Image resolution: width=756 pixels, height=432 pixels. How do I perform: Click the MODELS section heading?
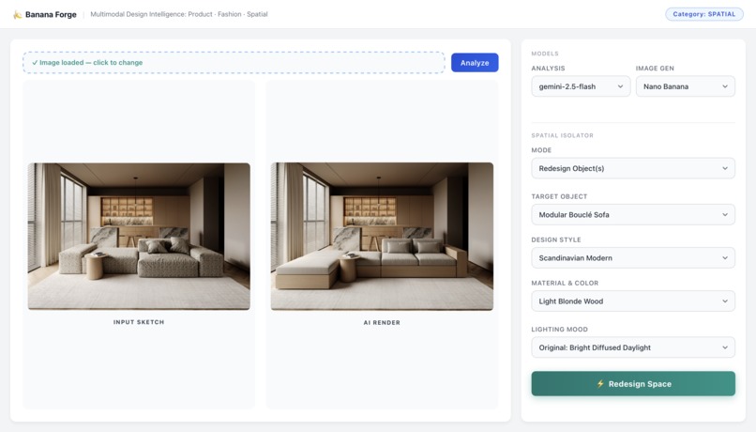[x=545, y=54]
